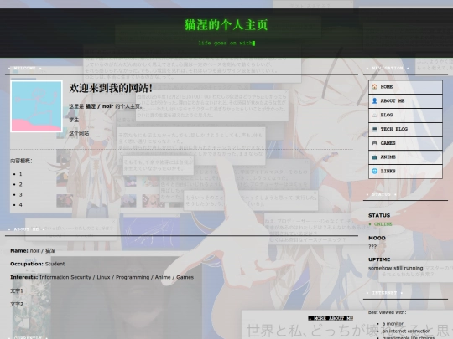This screenshot has height=339, width=453.
Task: Click the person icon beside ABOUT ME
Action: [x=374, y=100]
